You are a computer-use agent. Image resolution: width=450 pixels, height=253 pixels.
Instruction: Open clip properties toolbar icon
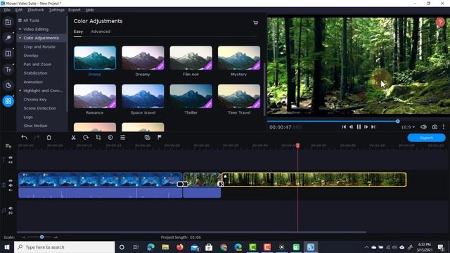(123, 138)
